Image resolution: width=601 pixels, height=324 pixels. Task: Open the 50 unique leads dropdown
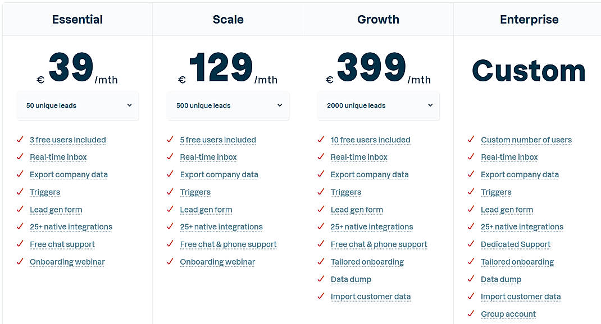coord(78,106)
